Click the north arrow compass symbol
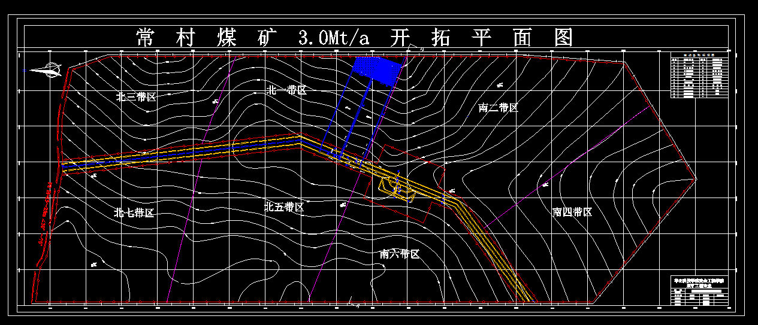 44,70
